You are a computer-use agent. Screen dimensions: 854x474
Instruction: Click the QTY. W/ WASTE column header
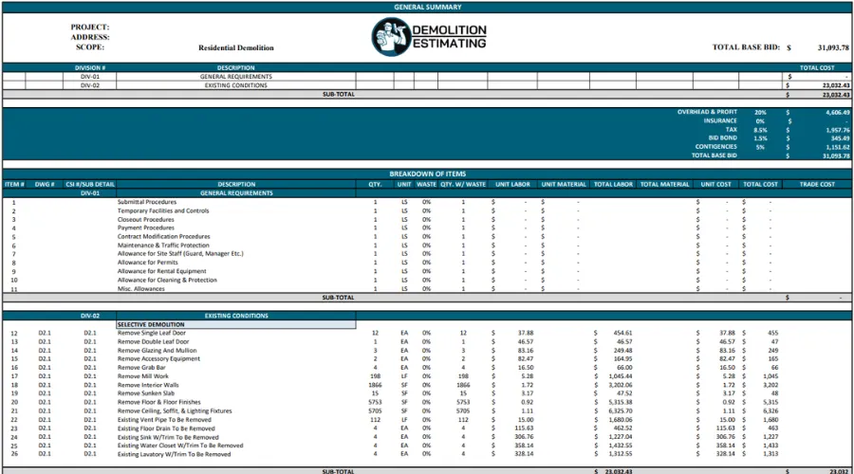[463, 185]
